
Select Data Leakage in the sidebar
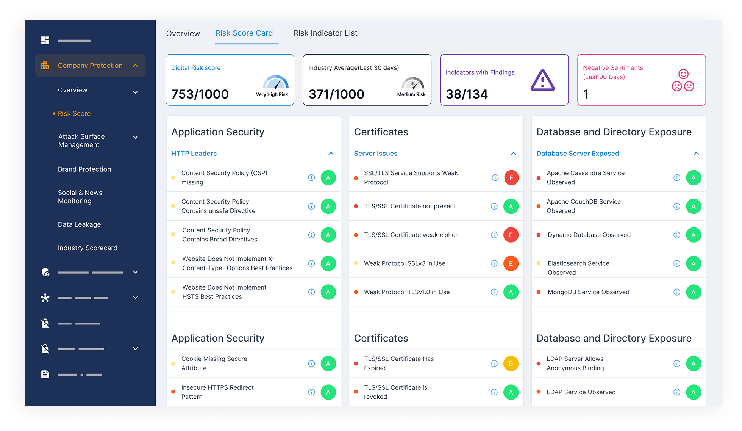(79, 224)
